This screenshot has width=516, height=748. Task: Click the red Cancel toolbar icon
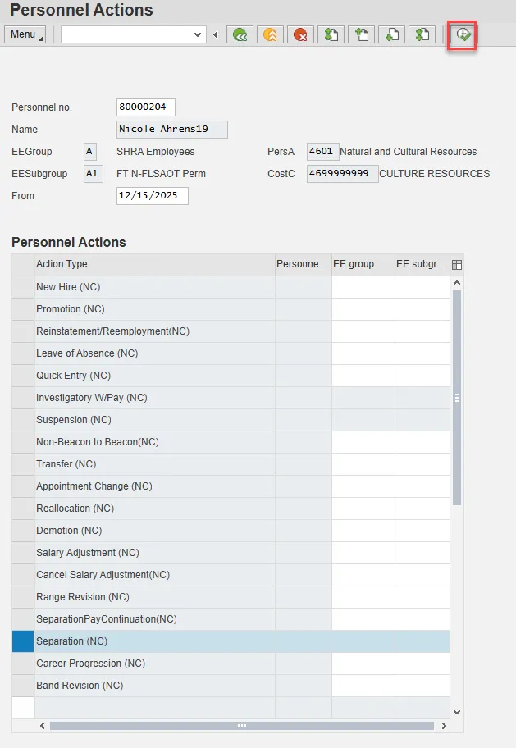(x=300, y=34)
